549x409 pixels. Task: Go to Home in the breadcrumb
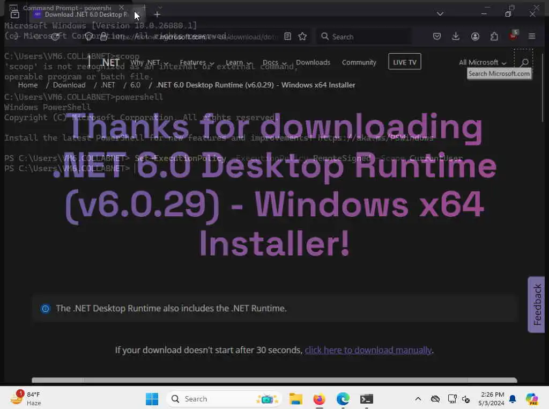click(x=28, y=85)
